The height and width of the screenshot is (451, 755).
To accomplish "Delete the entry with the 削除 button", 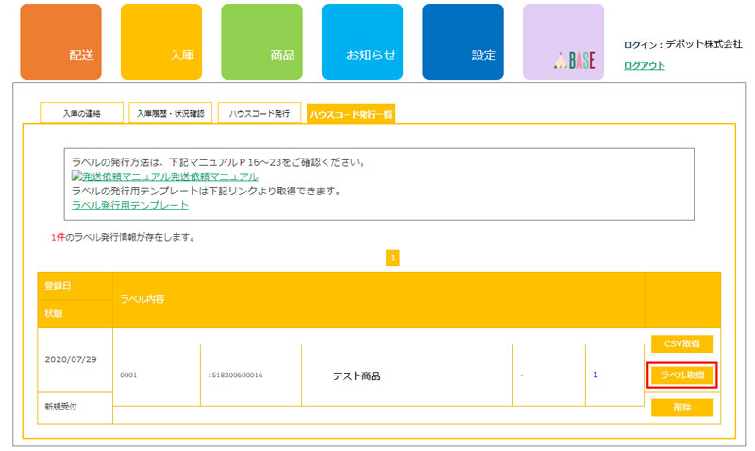I will pos(681,408).
